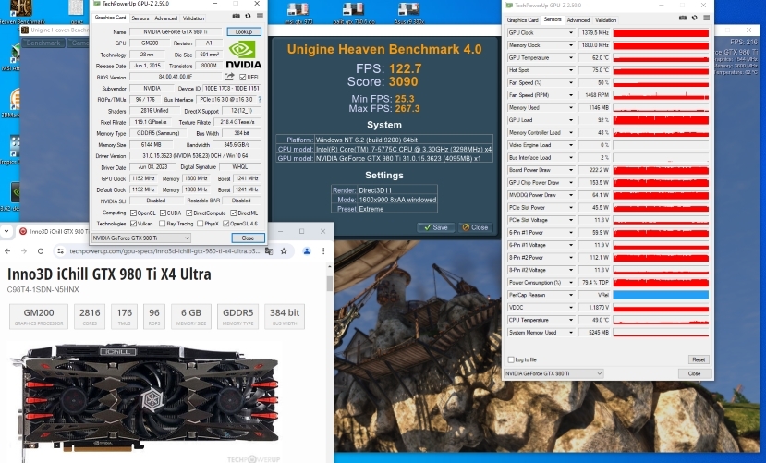766x463 pixels.
Task: Click the NVIDIA logo in GPU-Z
Action: tap(243, 55)
